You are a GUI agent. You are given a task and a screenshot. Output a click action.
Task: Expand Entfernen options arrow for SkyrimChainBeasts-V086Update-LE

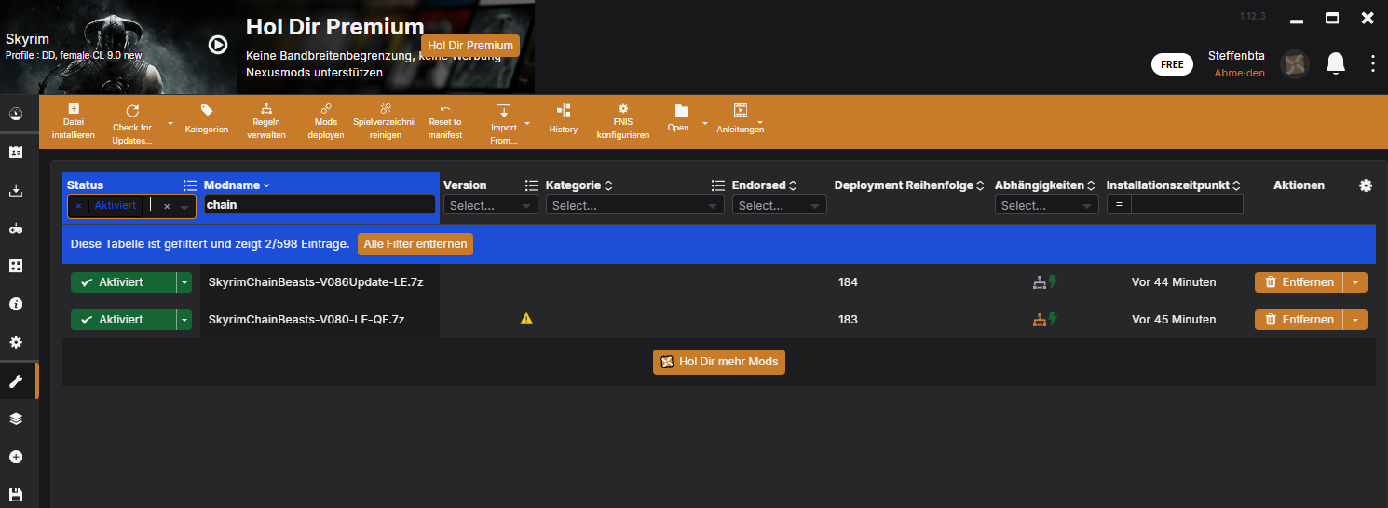(1354, 282)
